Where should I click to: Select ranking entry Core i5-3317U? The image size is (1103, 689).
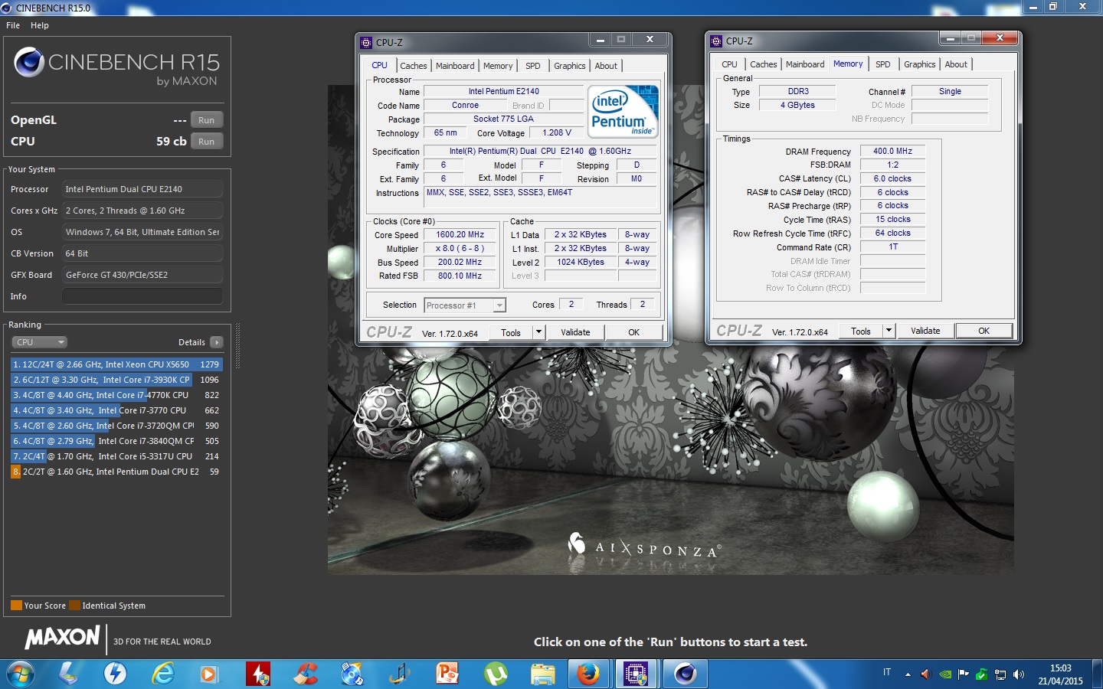[x=116, y=456]
